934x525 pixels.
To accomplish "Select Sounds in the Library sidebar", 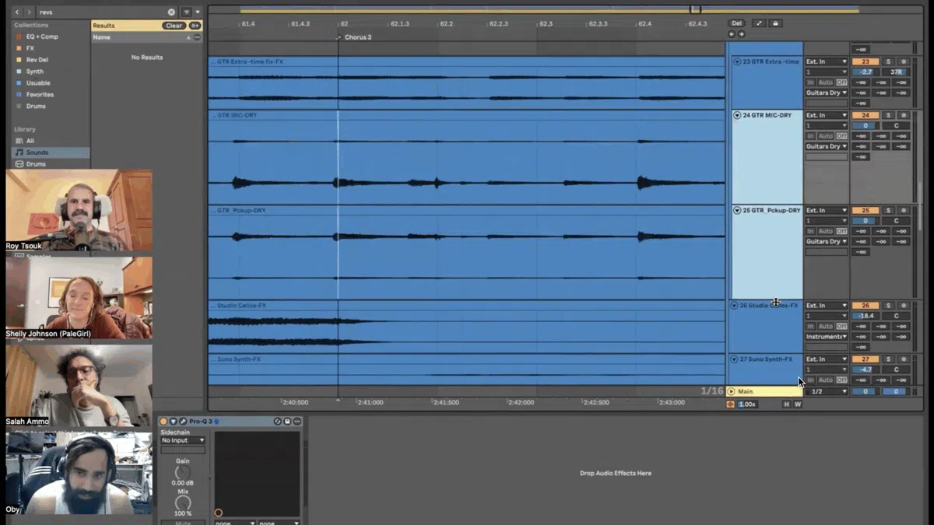I will (x=37, y=152).
